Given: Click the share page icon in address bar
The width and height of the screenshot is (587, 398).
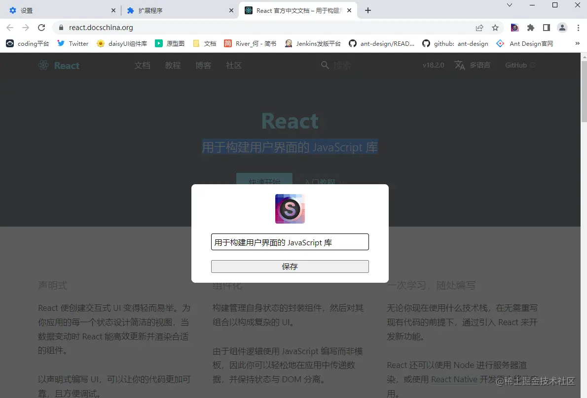Looking at the screenshot, I should point(479,28).
